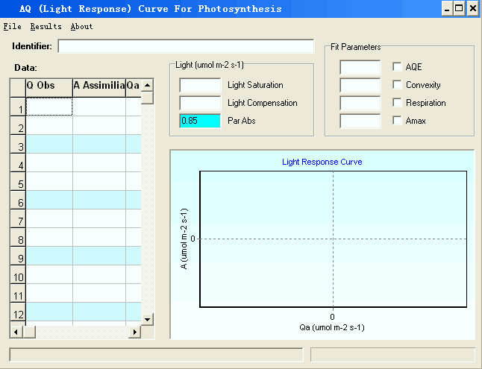This screenshot has width=482, height=369.
Task: Click the Light Saturation field
Action: pos(200,85)
